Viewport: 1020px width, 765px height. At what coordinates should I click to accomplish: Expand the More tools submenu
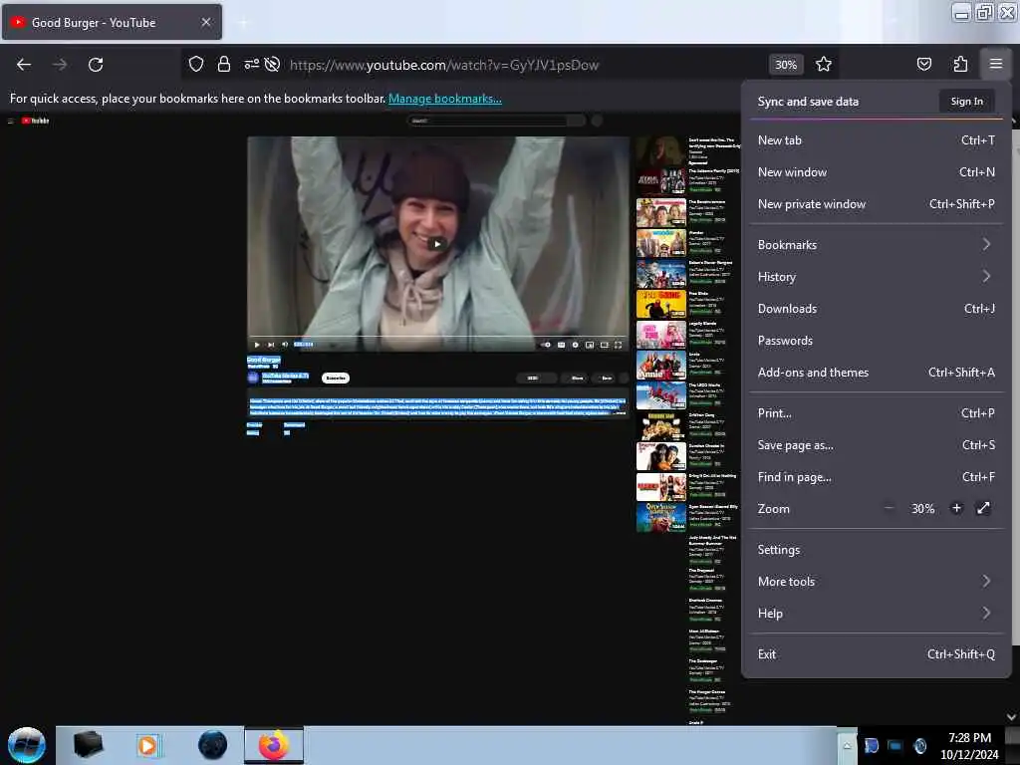[x=877, y=582]
